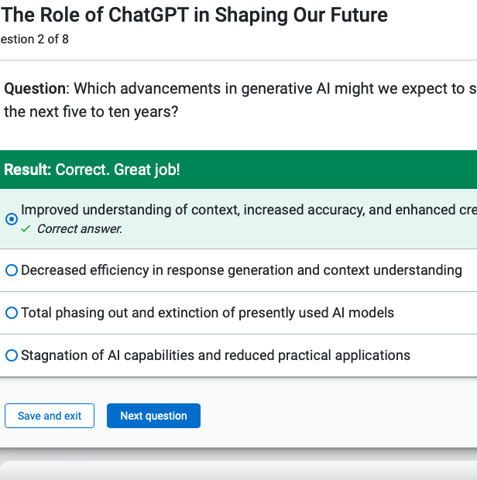The image size is (477, 480).
Task: Click the next five to ten years line
Action: point(91,111)
